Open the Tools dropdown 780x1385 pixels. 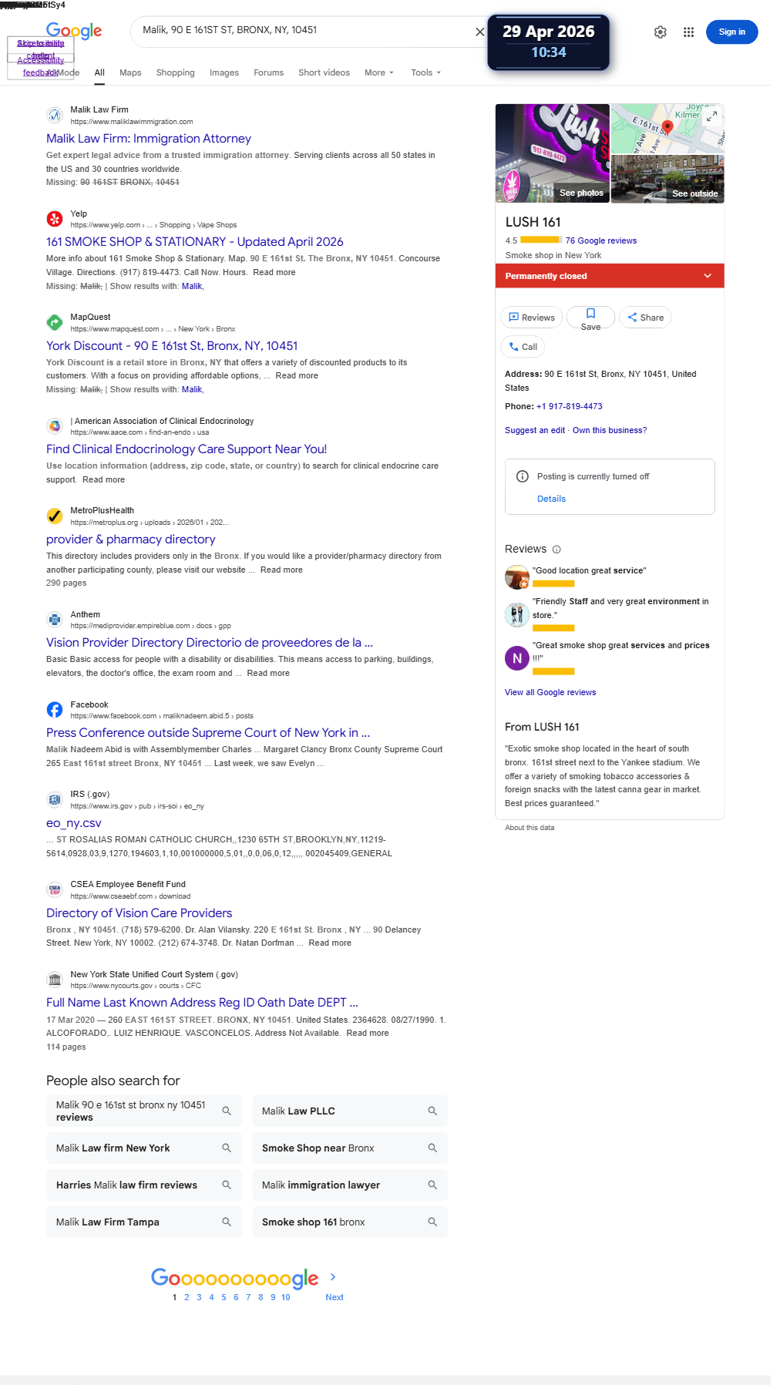(x=425, y=72)
